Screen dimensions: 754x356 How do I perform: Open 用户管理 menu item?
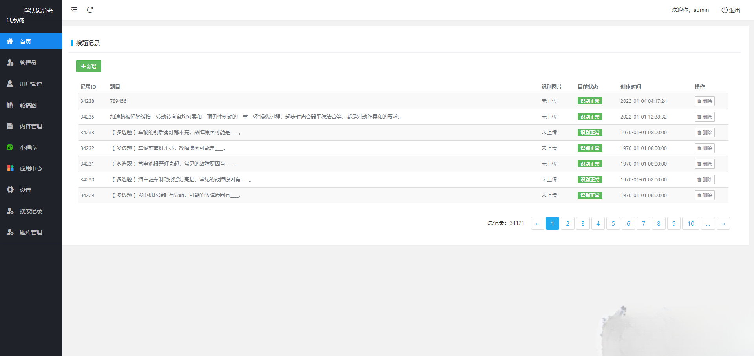point(31,84)
